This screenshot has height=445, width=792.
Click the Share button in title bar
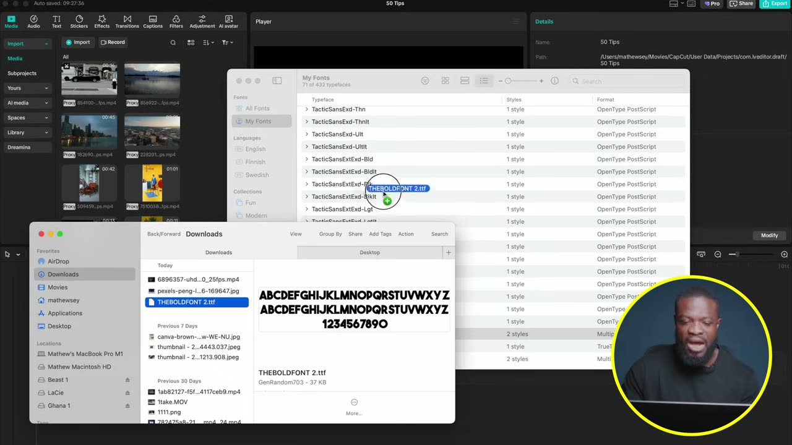(x=741, y=4)
